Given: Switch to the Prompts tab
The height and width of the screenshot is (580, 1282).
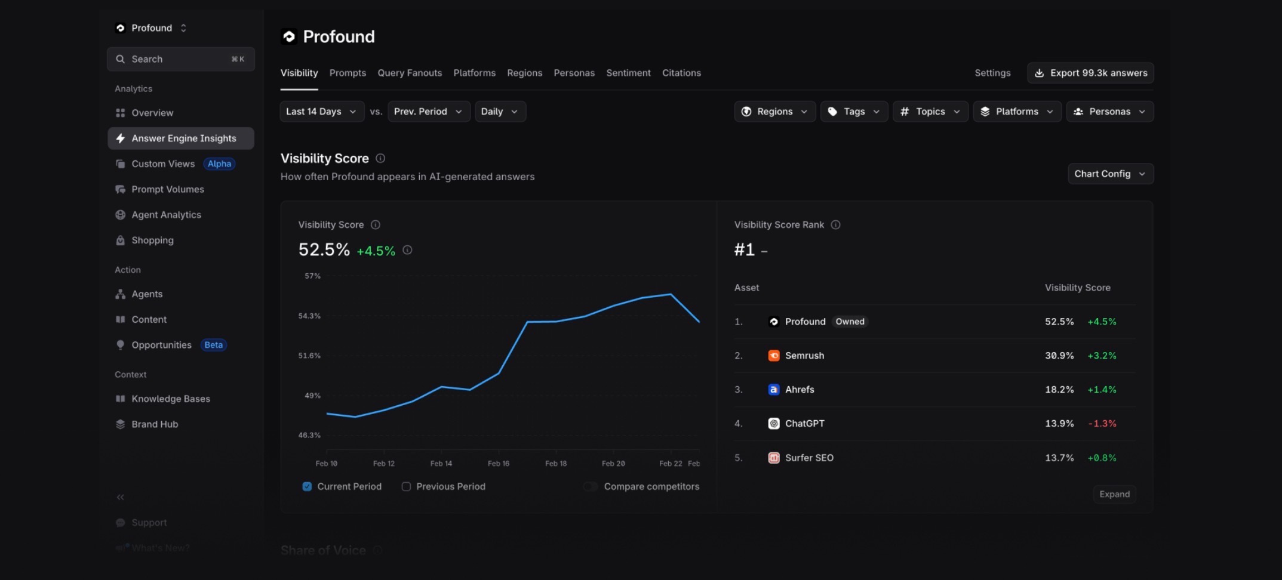Looking at the screenshot, I should click(x=348, y=73).
